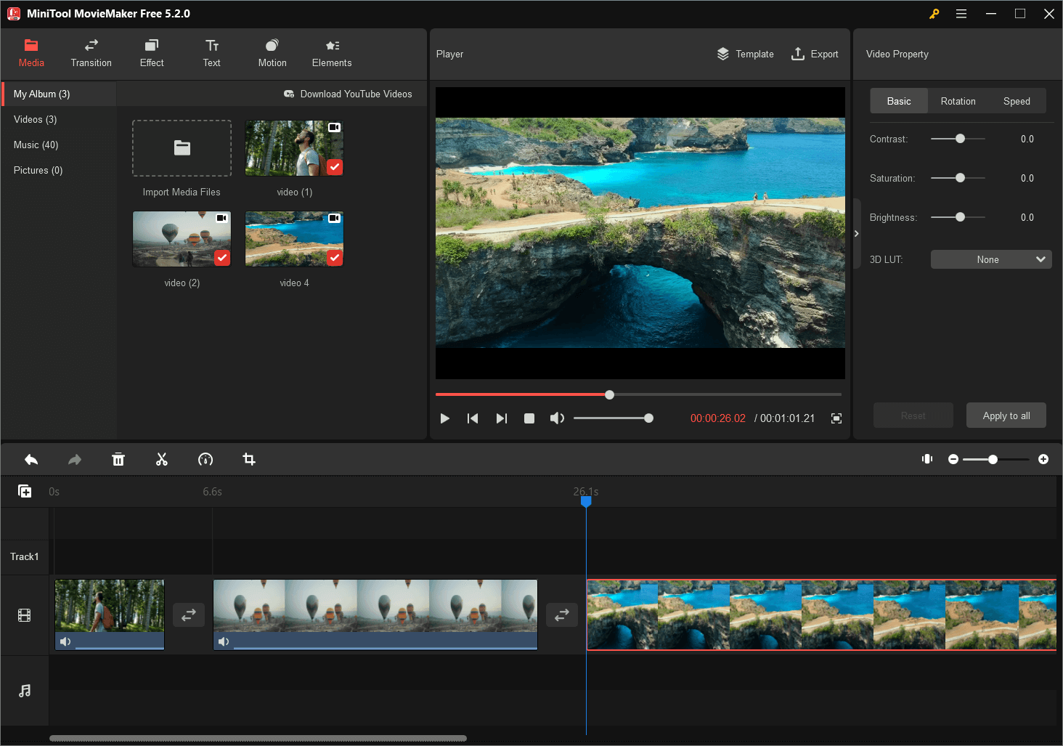
Task: Adjust the Saturation slider
Action: coord(958,178)
